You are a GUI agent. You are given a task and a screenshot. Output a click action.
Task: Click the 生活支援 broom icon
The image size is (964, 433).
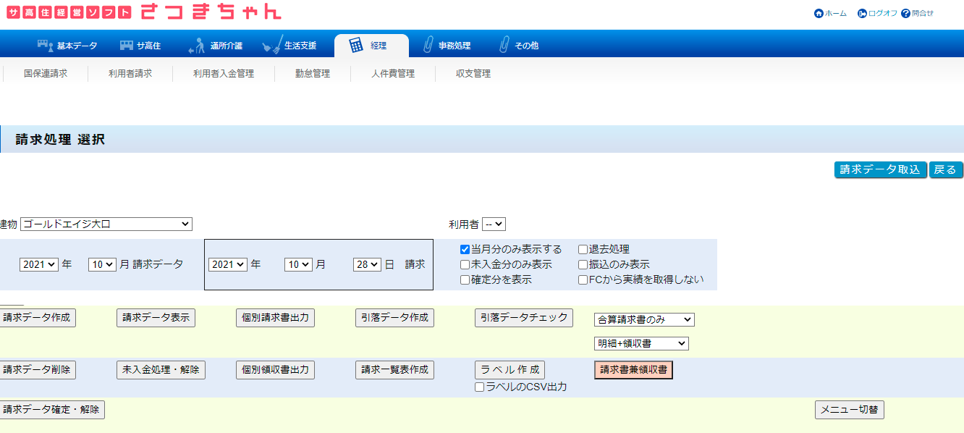pyautogui.click(x=272, y=46)
